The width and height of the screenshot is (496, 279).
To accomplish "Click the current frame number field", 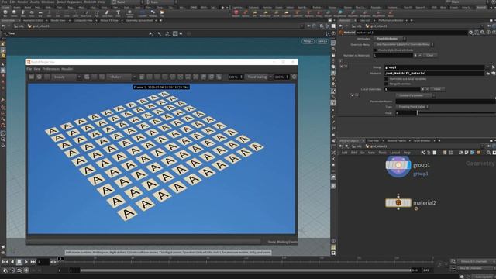I will coord(43,262).
